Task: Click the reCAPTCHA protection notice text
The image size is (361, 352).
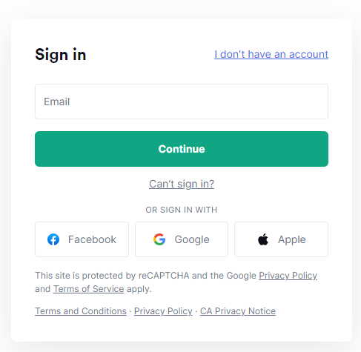Action: 176,282
